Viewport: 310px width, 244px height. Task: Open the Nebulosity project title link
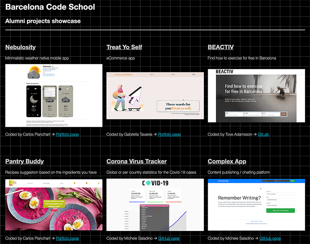21,47
